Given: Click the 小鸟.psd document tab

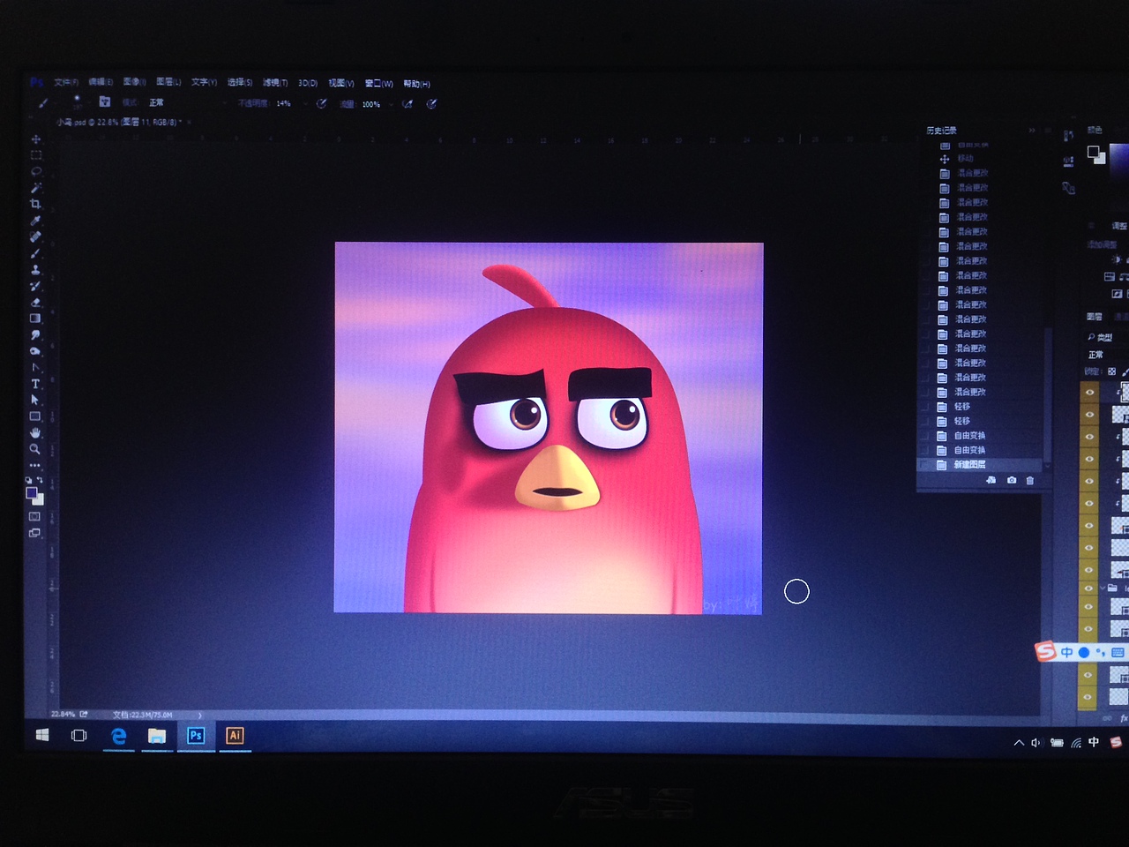Looking at the screenshot, I should (x=120, y=122).
